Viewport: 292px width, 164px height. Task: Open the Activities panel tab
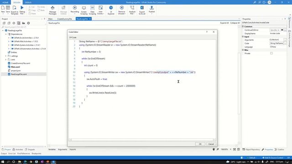pos(18,149)
